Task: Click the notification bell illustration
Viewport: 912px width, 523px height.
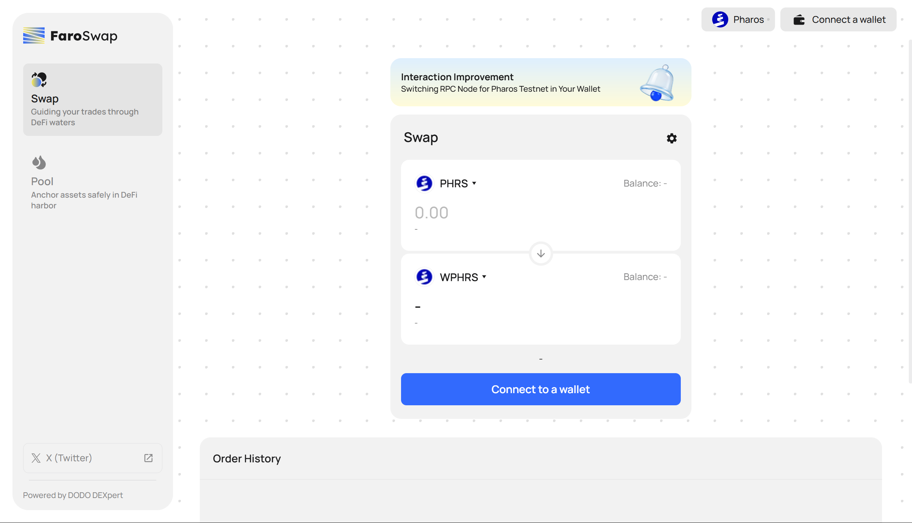Action: point(657,83)
